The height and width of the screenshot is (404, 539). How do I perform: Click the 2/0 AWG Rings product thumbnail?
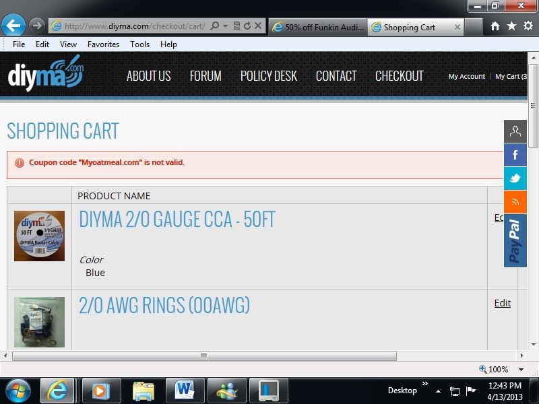39,322
